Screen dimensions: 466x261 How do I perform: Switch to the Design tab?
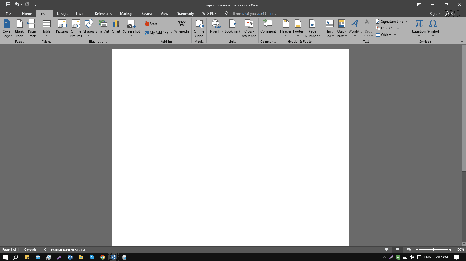pyautogui.click(x=62, y=14)
